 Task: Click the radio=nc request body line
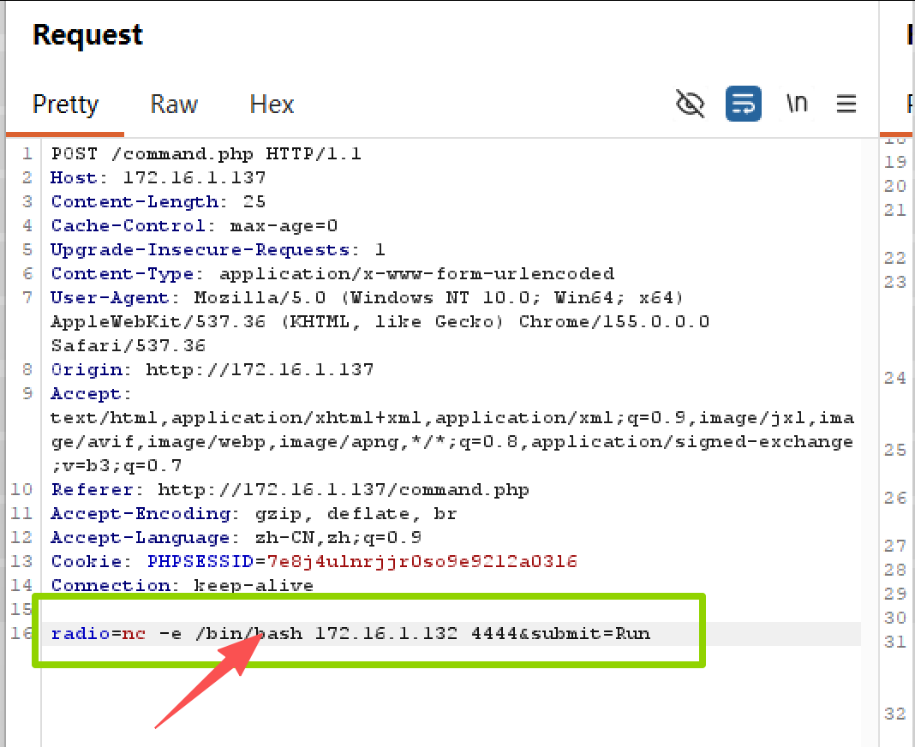(x=350, y=633)
